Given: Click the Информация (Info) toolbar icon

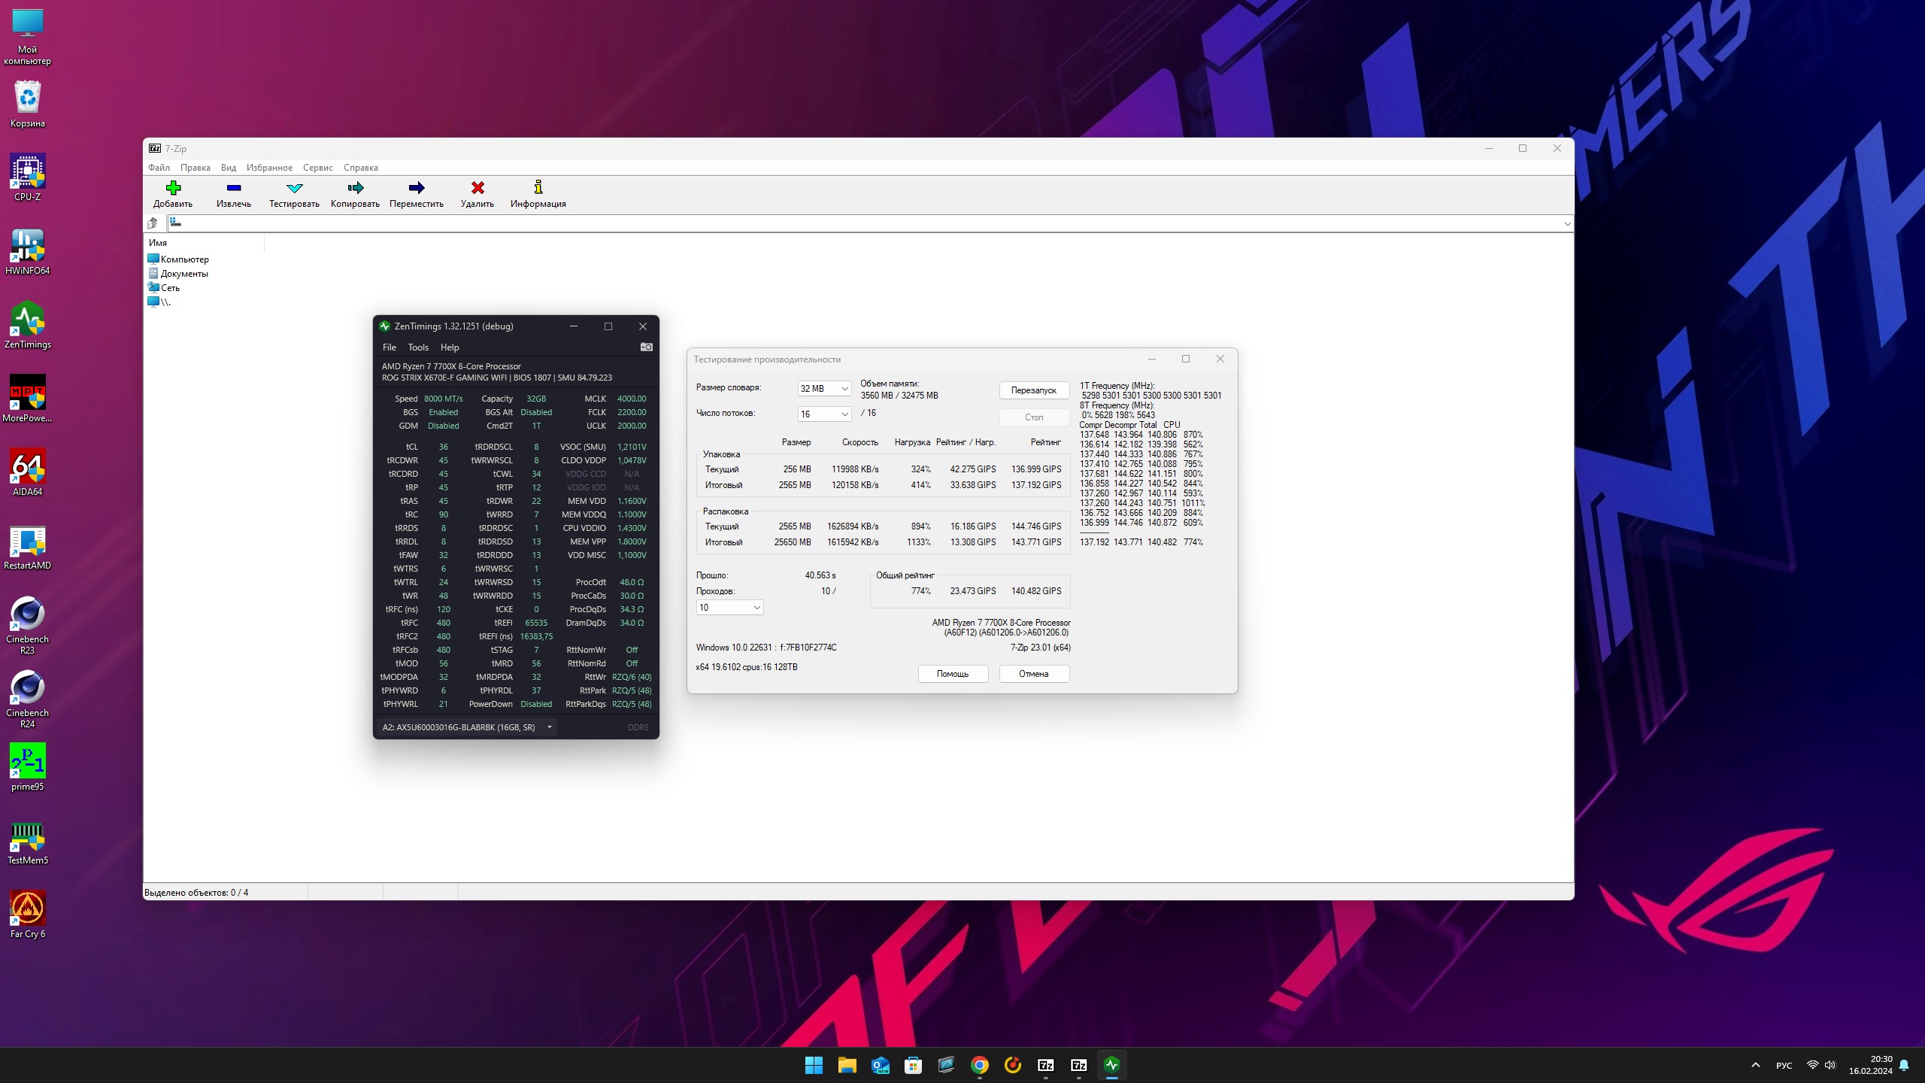Looking at the screenshot, I should (x=538, y=188).
